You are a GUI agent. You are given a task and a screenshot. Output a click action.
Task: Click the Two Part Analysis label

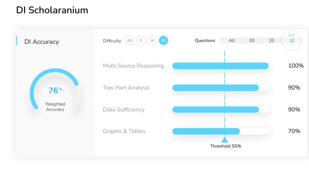tap(126, 88)
